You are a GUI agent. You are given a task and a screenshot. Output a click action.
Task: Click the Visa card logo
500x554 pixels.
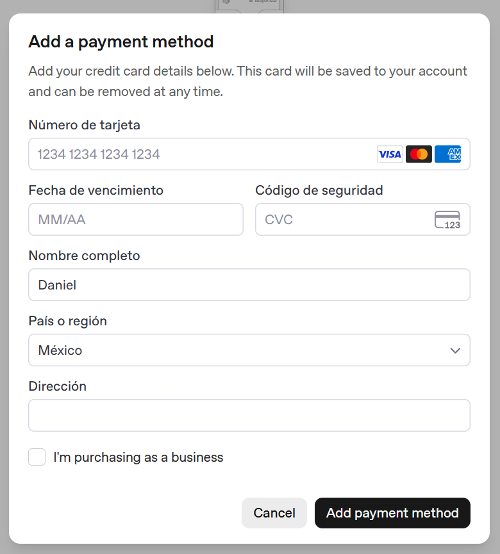pyautogui.click(x=390, y=154)
